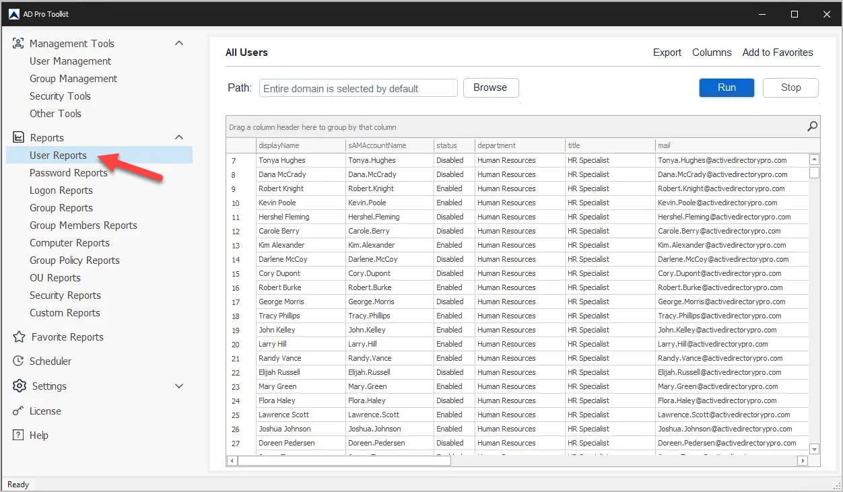Sort by status column header
Viewport: 843px width, 492px height.
[x=454, y=145]
